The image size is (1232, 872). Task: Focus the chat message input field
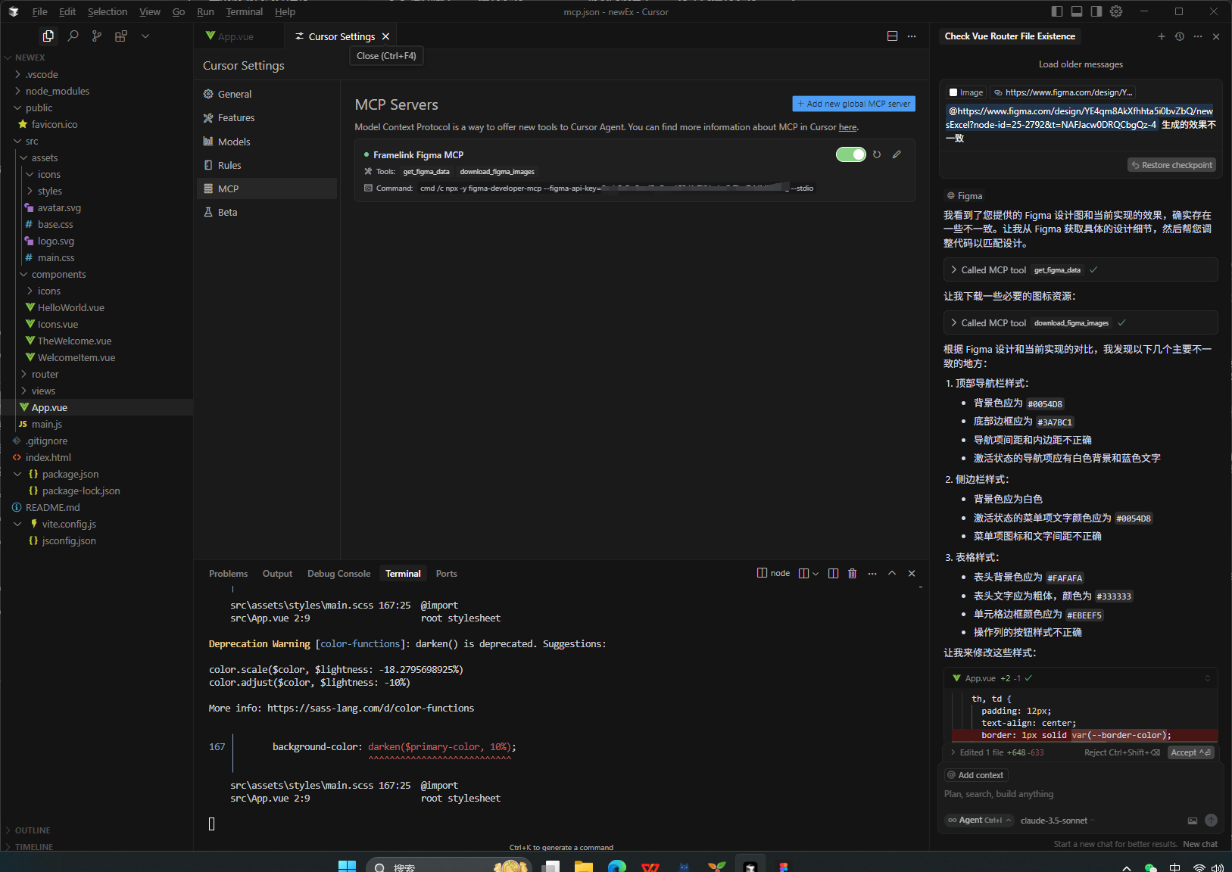click(1081, 794)
